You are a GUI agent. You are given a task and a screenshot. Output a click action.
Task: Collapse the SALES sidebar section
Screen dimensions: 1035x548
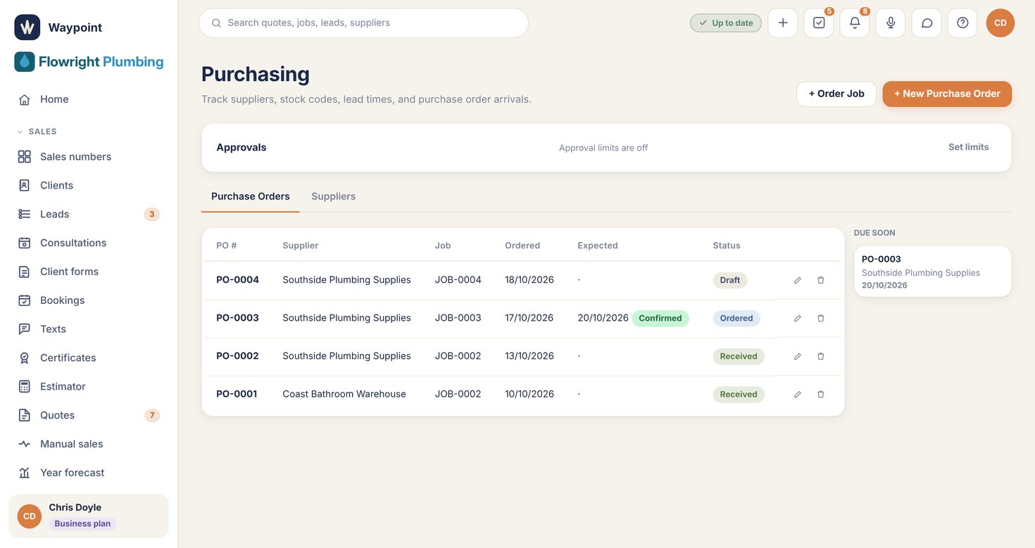[x=37, y=132]
